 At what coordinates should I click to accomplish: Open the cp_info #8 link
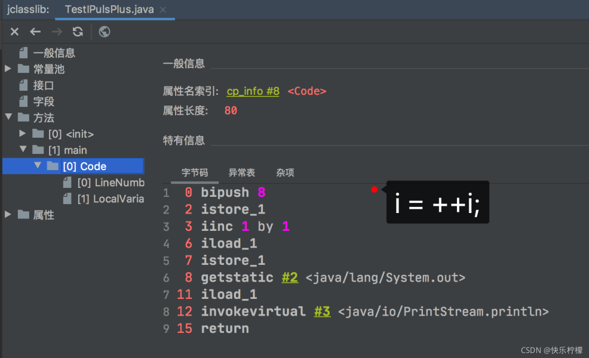253,91
